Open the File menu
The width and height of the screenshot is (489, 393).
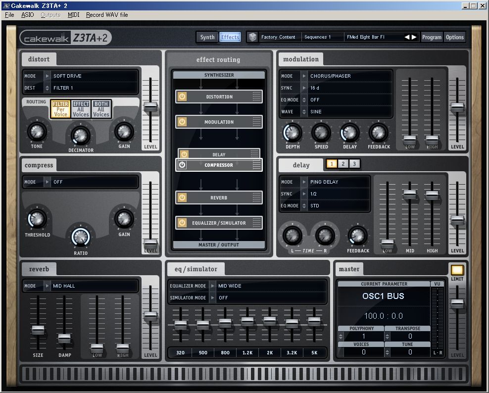9,15
